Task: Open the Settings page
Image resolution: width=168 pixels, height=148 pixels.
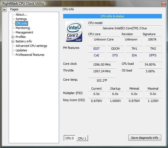Action: tap(21, 19)
